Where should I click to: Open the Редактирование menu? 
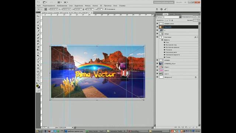point(49,6)
